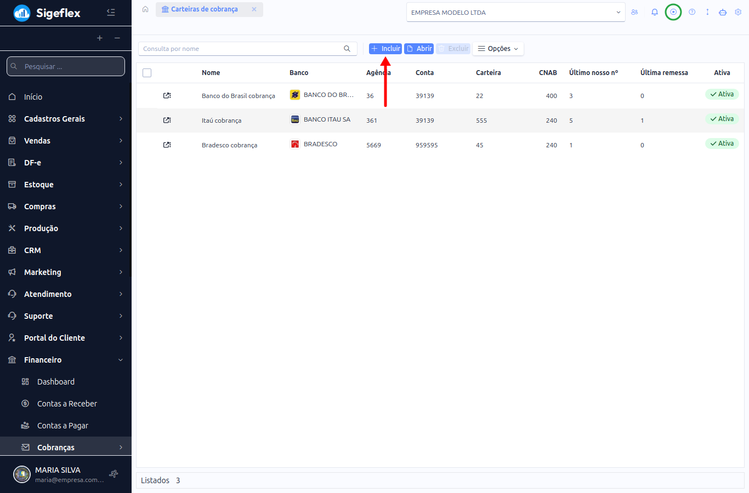Viewport: 749px width, 493px height.
Task: Click the play tutorial icon
Action: point(673,12)
